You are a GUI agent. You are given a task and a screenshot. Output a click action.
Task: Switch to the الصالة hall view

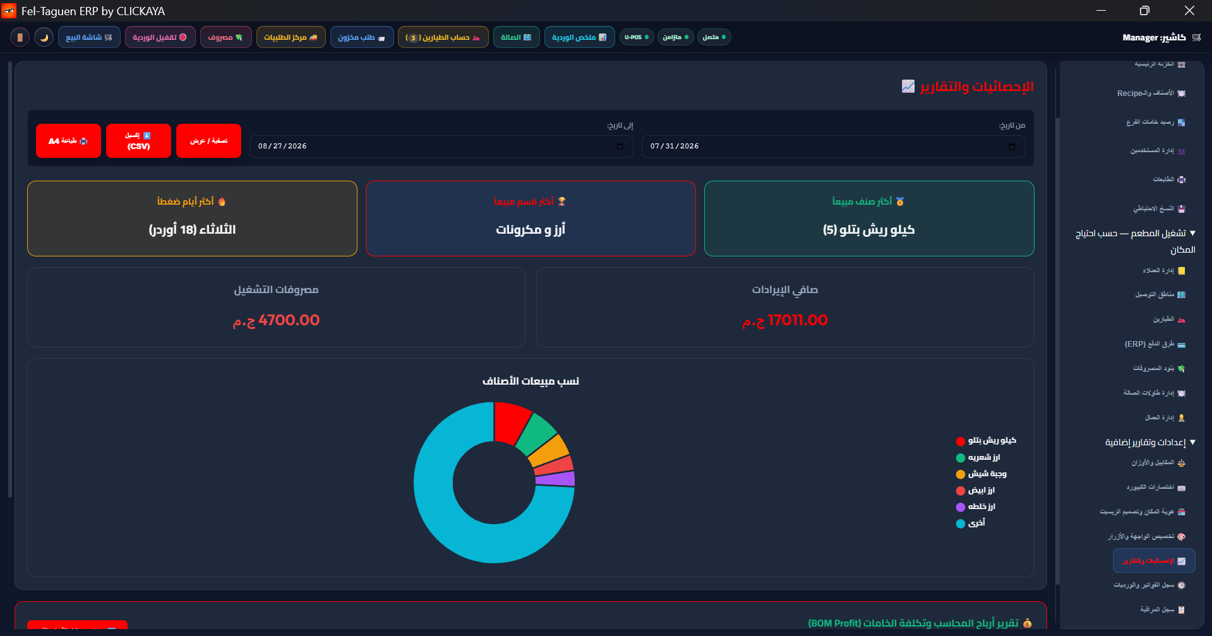pyautogui.click(x=517, y=37)
